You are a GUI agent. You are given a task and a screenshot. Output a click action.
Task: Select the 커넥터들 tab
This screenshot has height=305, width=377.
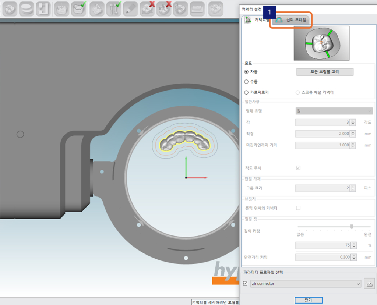[256, 20]
